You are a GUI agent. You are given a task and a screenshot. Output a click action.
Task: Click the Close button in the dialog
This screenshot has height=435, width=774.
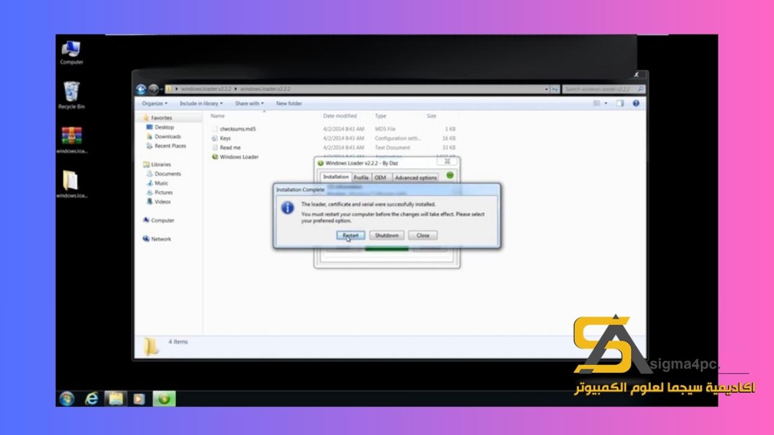[423, 235]
